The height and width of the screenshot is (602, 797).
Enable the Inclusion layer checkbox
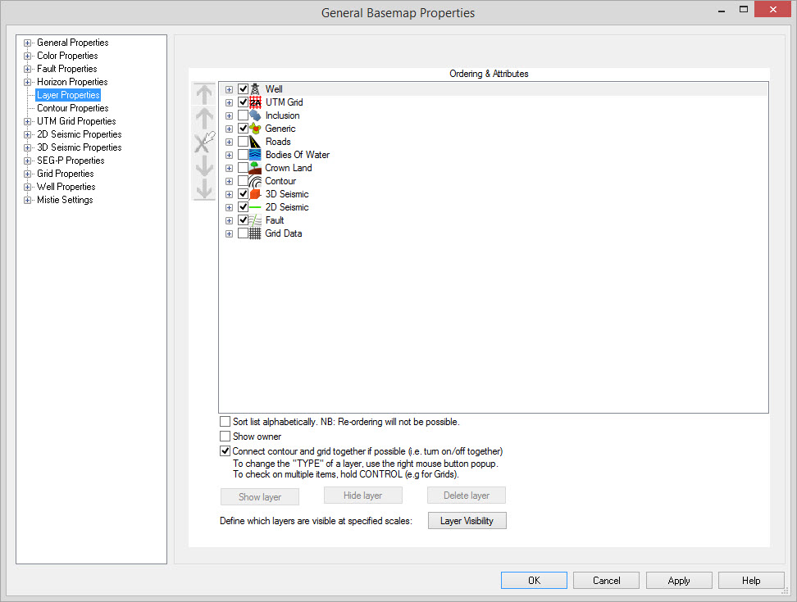[x=243, y=115]
